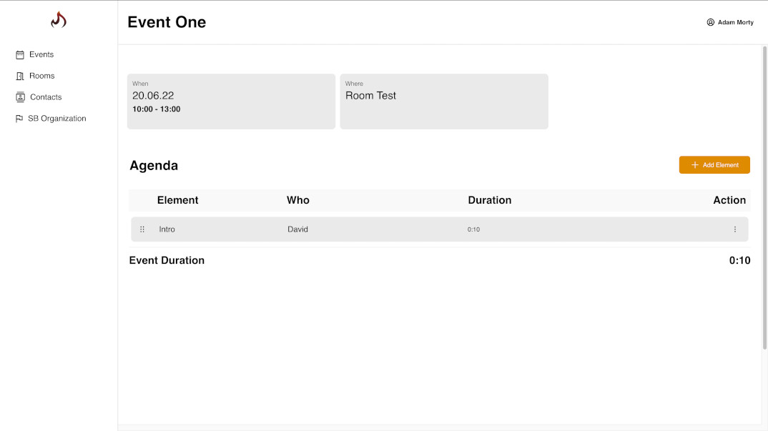
Task: Open SB Organization settings
Action: click(57, 118)
